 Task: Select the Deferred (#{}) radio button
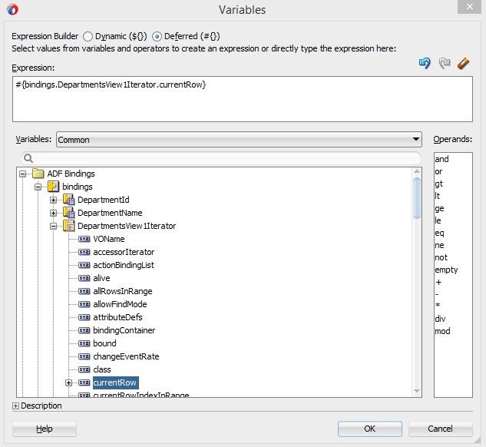coord(157,36)
